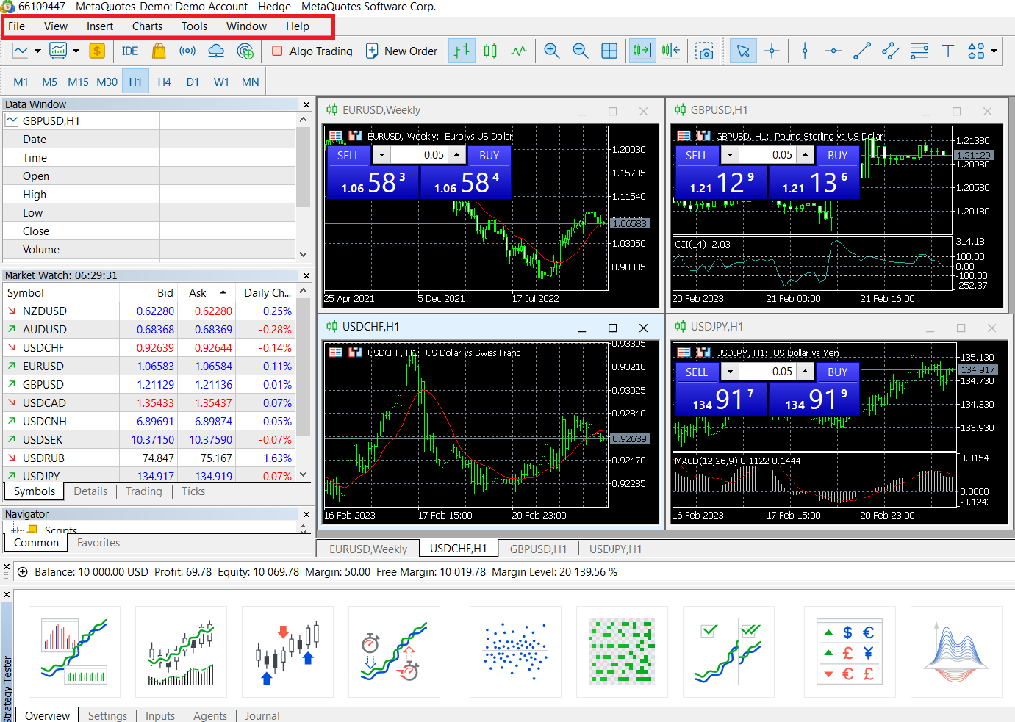Screen dimensions: 1015x722
Task: Select the candlestick chart type icon
Action: point(490,51)
